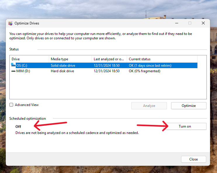Click the grayed-out Analyze button

(149, 106)
